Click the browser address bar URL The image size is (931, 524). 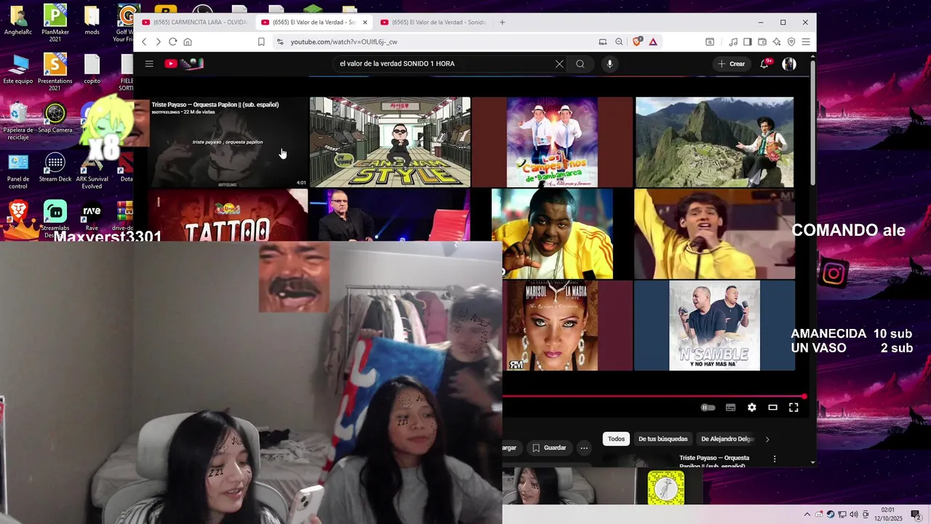pyautogui.click(x=344, y=42)
